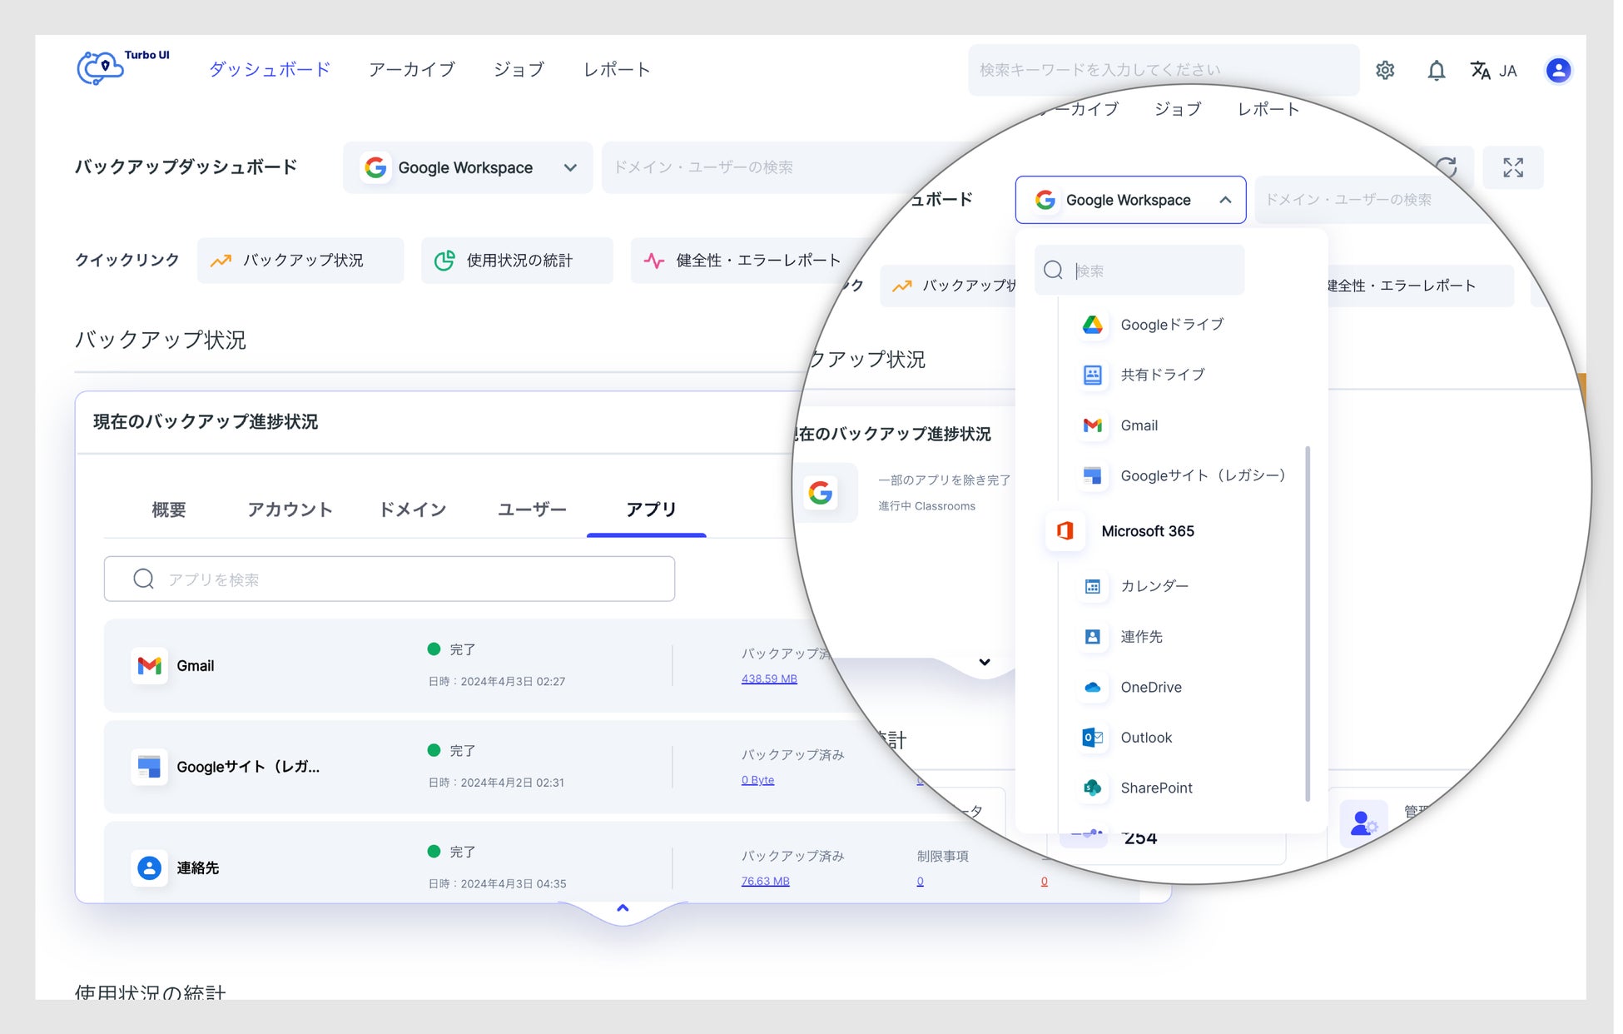Viewport: 1623px width, 1034px height.
Task: Click the user profile avatar
Action: click(x=1558, y=70)
